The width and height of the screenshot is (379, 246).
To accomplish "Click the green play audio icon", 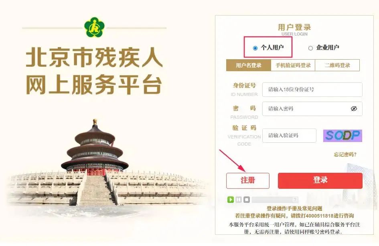I will (230, 200).
